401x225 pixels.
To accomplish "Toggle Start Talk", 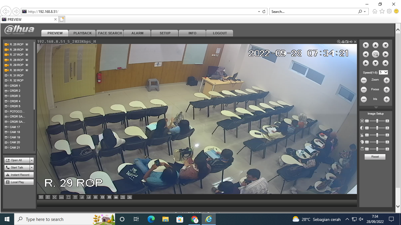I will coord(17,168).
